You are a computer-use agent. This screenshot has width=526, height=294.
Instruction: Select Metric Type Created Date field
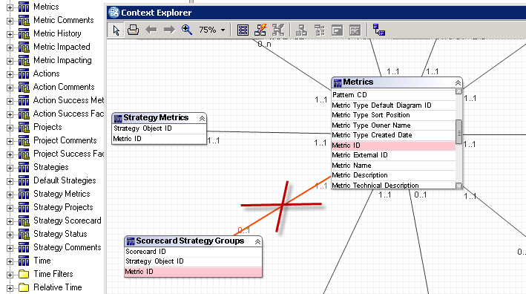[x=393, y=135]
